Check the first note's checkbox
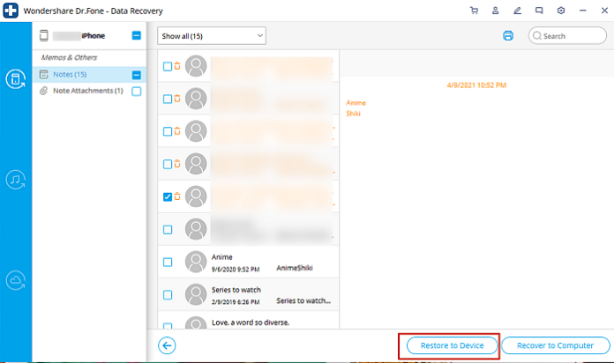This screenshot has height=363, width=614. click(168, 66)
